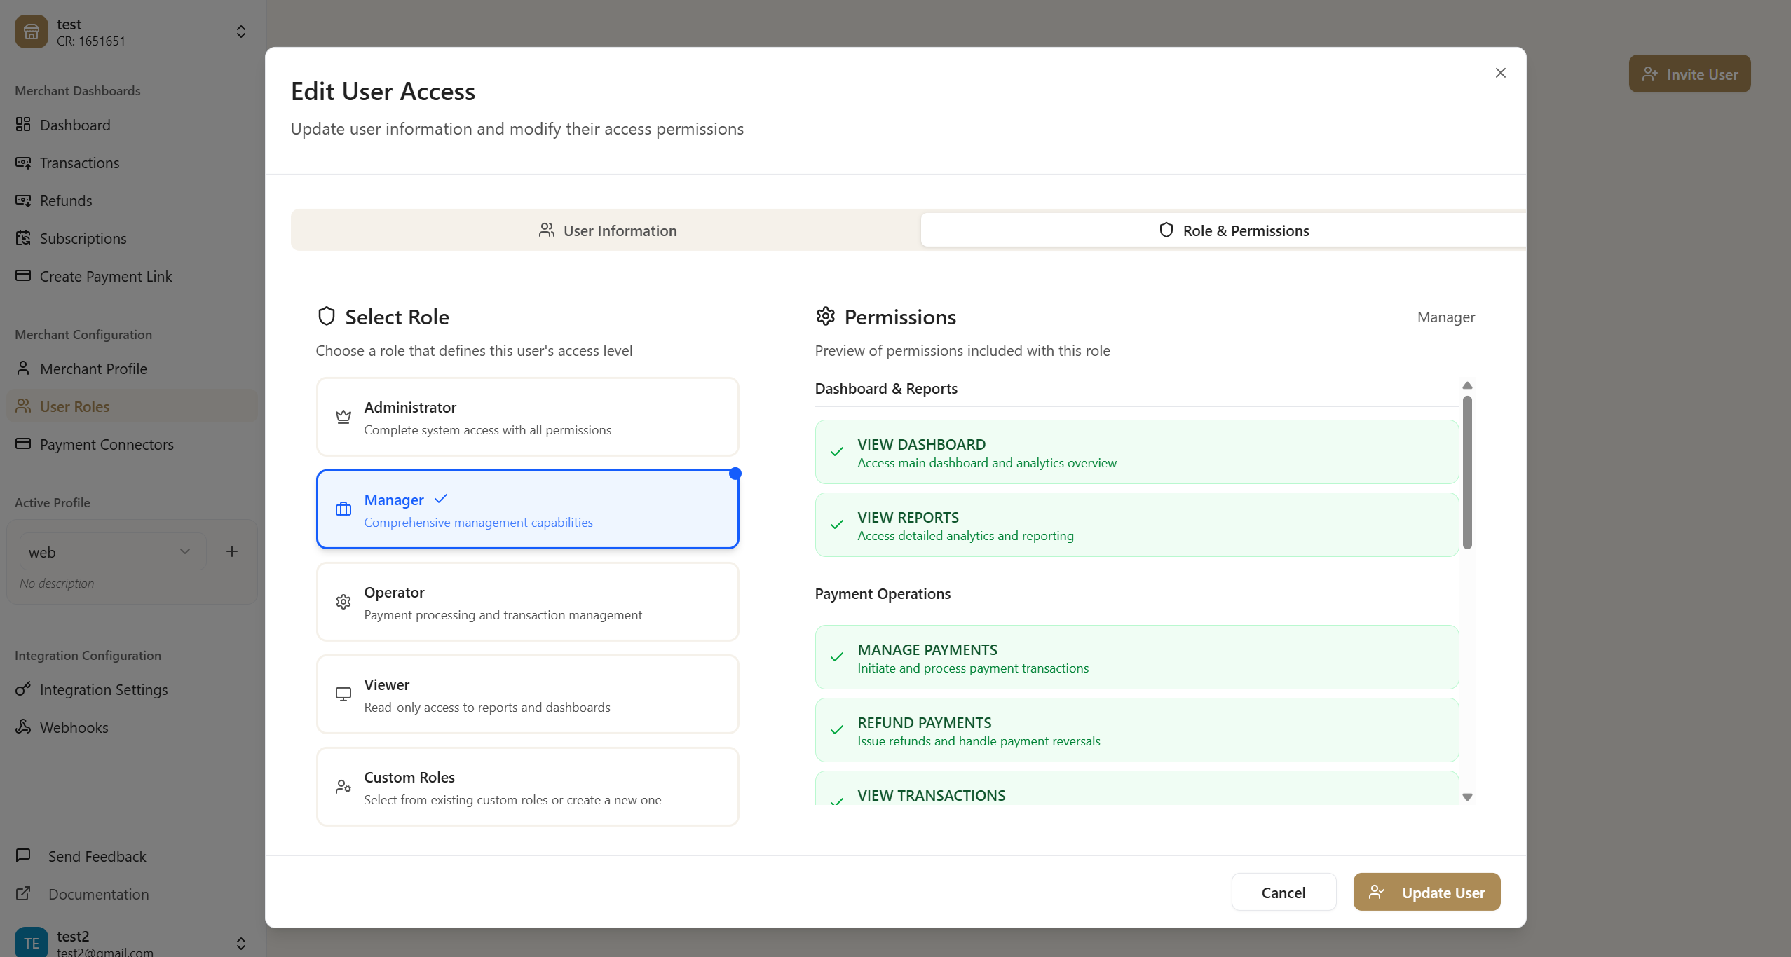Expand the test2 account menu
1791x957 pixels.
tap(240, 943)
